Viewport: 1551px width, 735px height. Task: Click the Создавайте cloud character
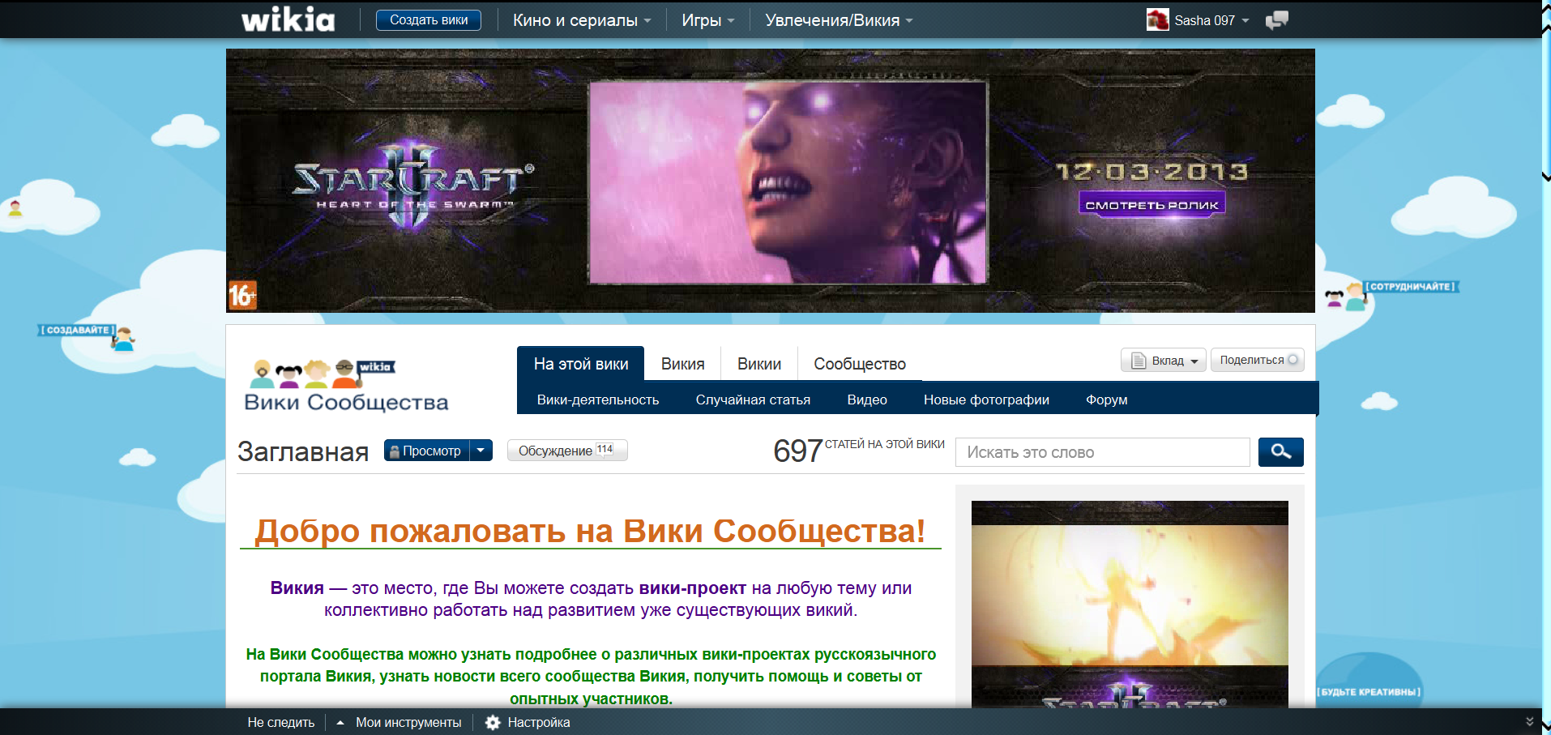(x=123, y=339)
